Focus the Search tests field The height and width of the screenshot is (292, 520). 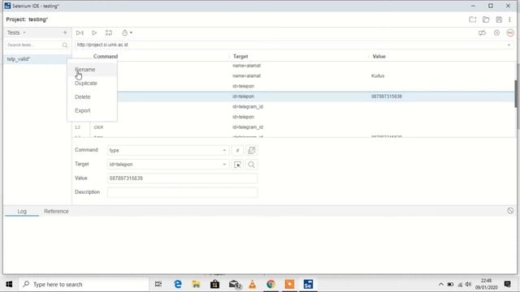37,45
